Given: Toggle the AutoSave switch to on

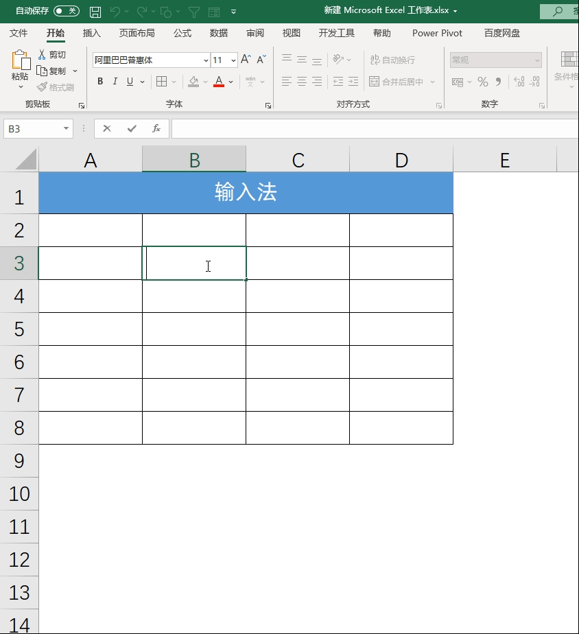Looking at the screenshot, I should [66, 10].
